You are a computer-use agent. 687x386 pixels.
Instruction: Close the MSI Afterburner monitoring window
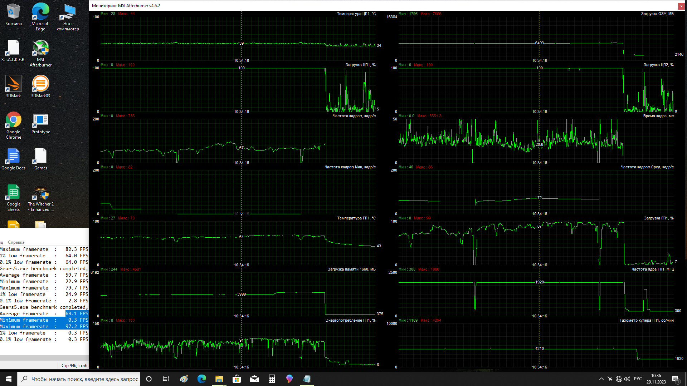pyautogui.click(x=681, y=6)
